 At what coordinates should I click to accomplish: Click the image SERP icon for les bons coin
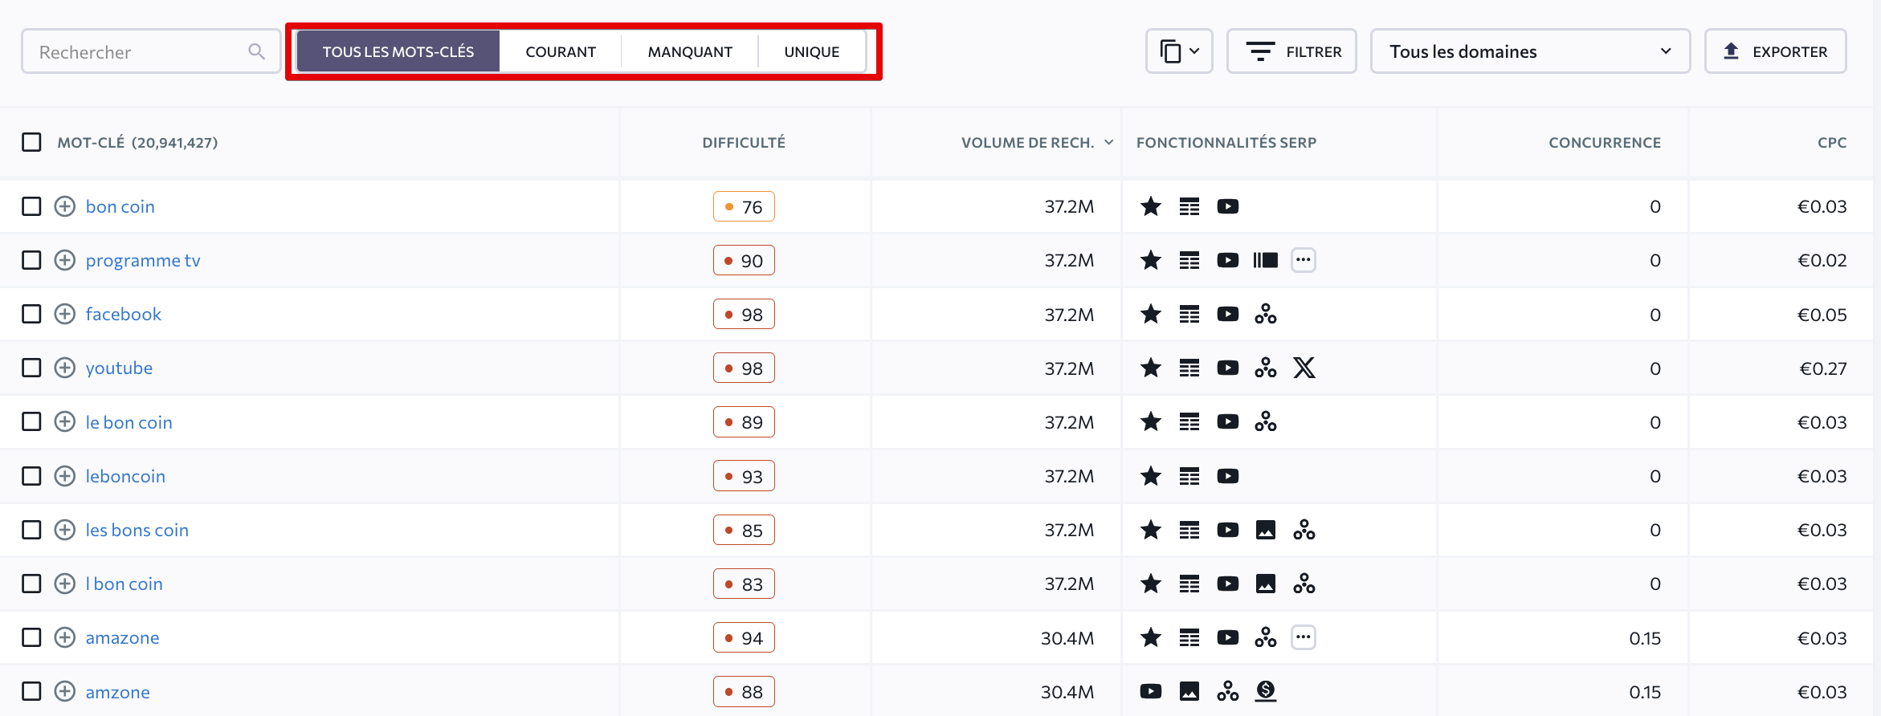click(1265, 530)
